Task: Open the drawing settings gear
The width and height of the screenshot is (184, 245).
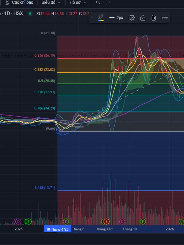Action: point(132,18)
